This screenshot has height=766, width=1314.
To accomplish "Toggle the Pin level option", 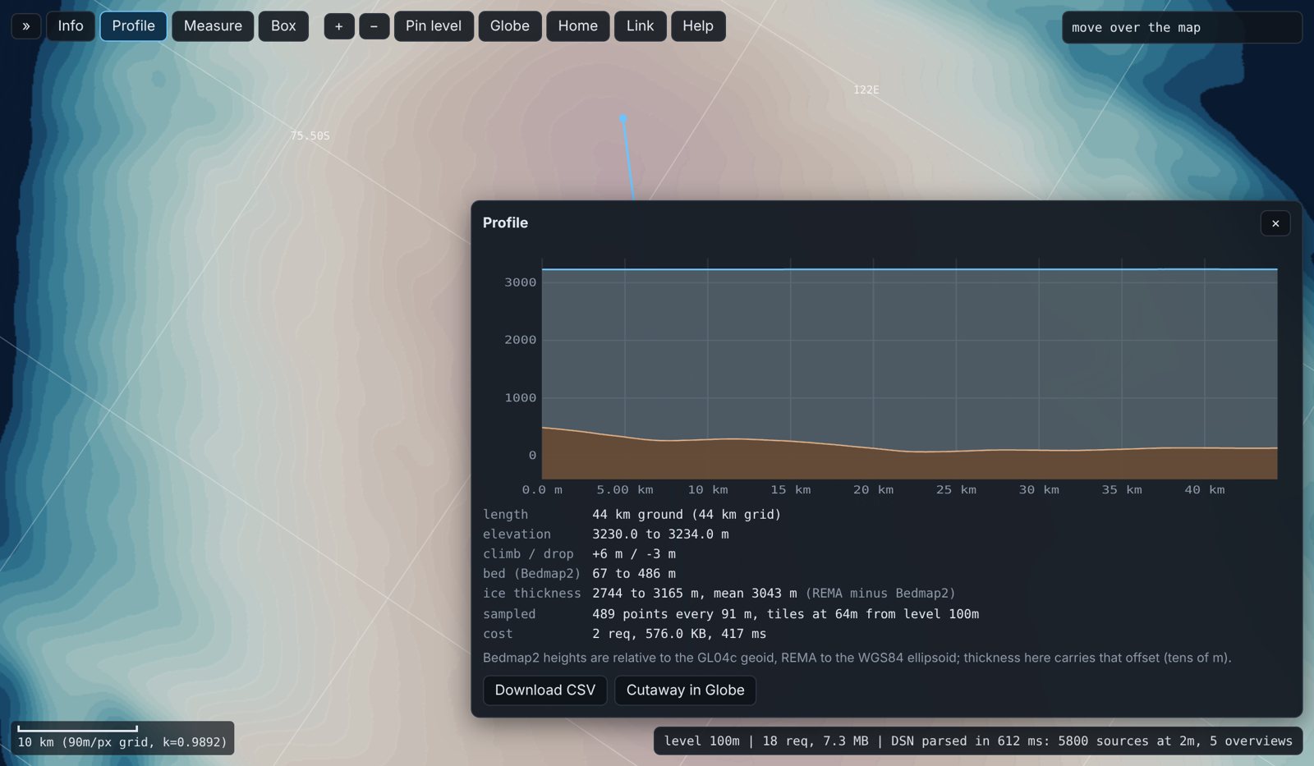I will pyautogui.click(x=434, y=26).
